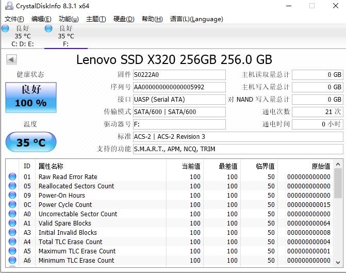The image size is (346, 273).
Task: Click the serial number field AA000000000000005992
Action: [x=179, y=87]
